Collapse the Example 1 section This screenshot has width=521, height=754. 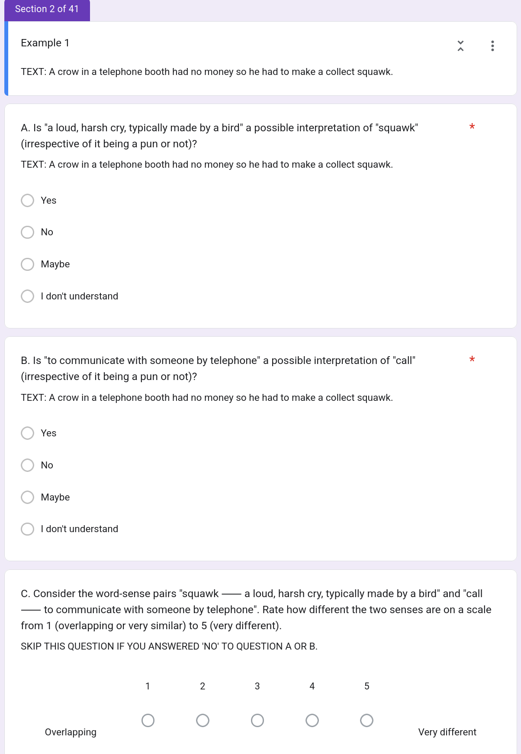(460, 45)
